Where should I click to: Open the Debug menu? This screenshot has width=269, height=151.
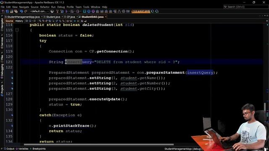coord(61,7)
